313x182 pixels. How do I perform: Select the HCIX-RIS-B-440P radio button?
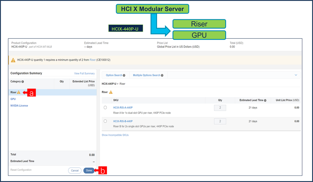coord(105,121)
